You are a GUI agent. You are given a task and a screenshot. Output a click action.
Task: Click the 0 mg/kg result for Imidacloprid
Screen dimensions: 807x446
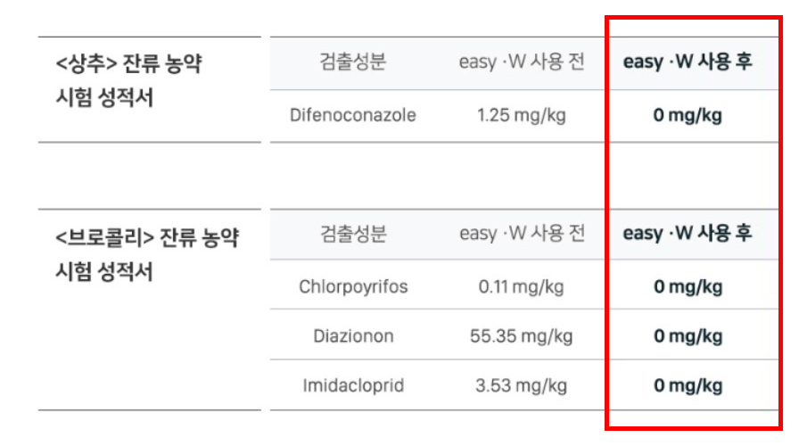tap(688, 385)
